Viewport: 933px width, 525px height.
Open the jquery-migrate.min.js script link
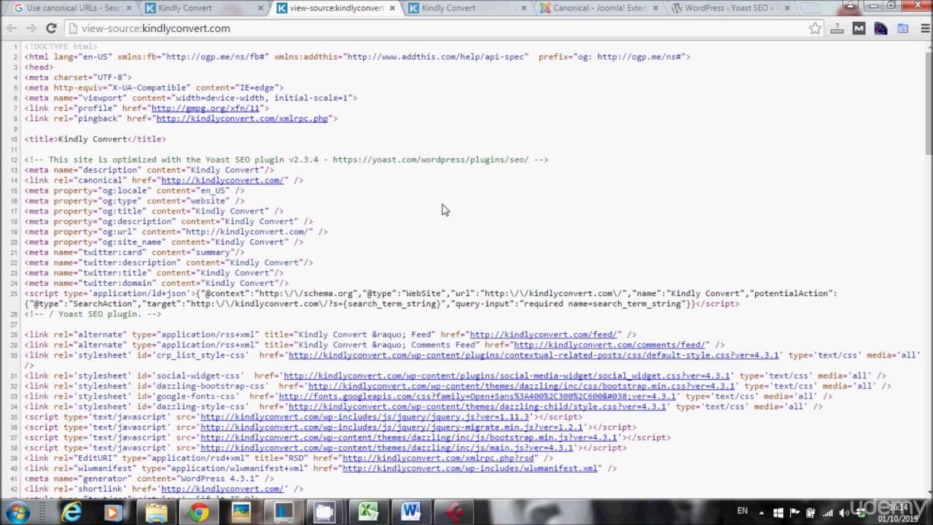[x=391, y=427]
